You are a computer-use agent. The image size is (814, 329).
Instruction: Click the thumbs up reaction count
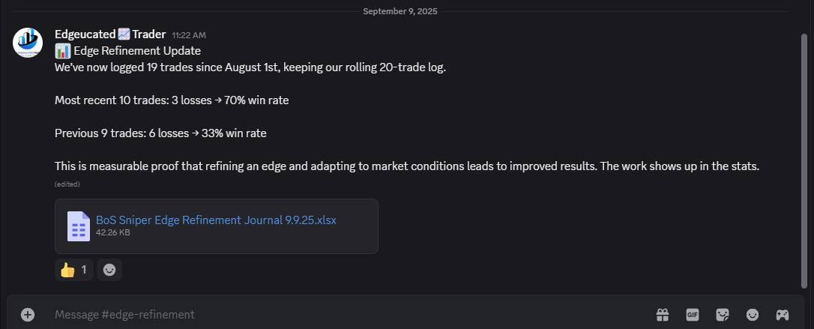click(x=84, y=270)
